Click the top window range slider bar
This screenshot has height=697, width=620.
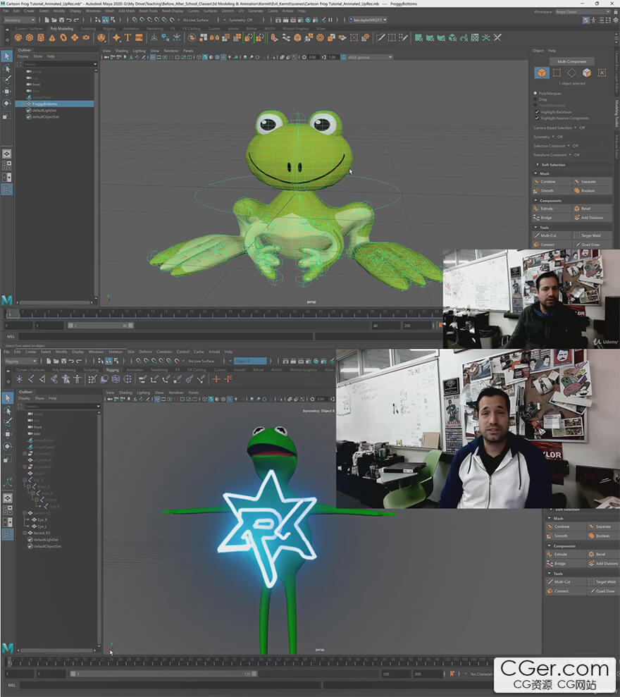[101, 326]
